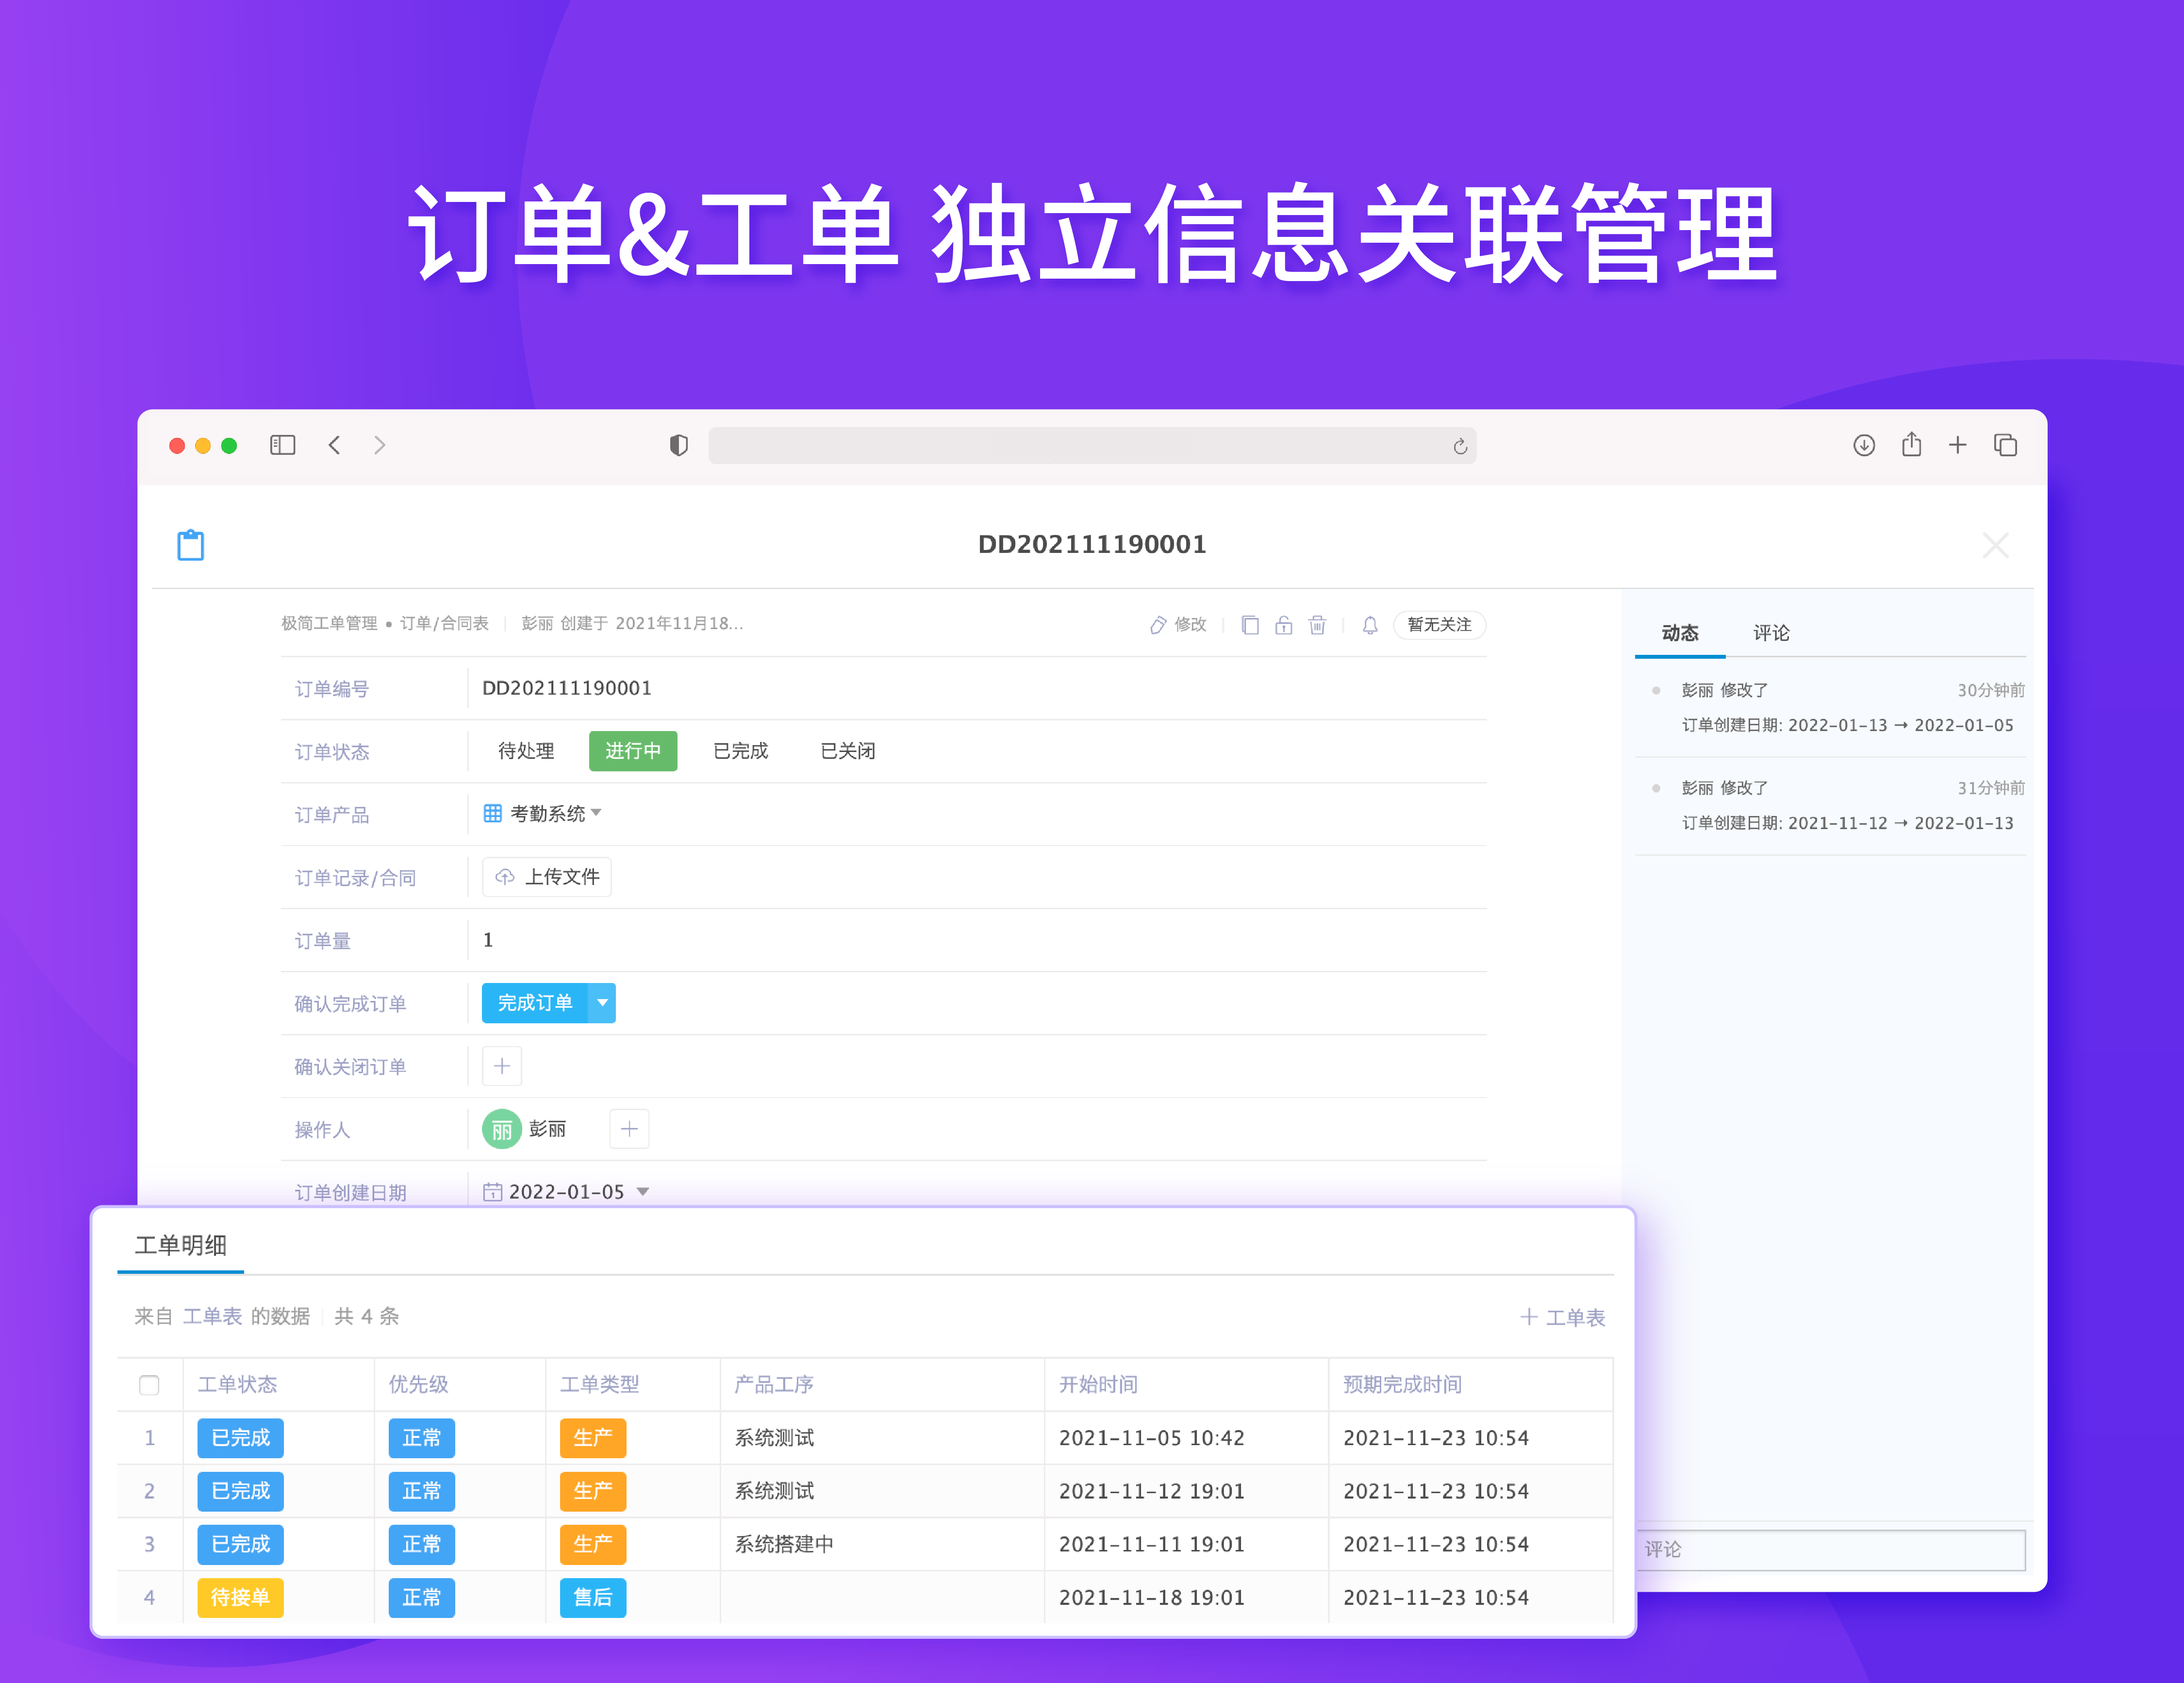Toggle the browser sidebar icon
Viewport: 2184px width, 1683px height.
coord(283,445)
